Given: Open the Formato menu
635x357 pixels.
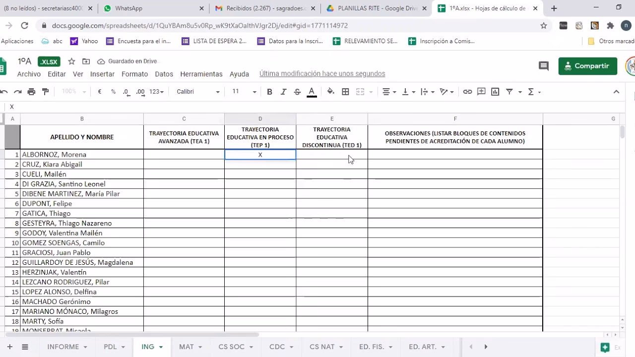Looking at the screenshot, I should point(134,74).
